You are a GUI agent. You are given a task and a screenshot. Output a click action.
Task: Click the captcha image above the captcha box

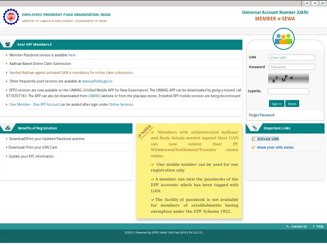(288, 79)
